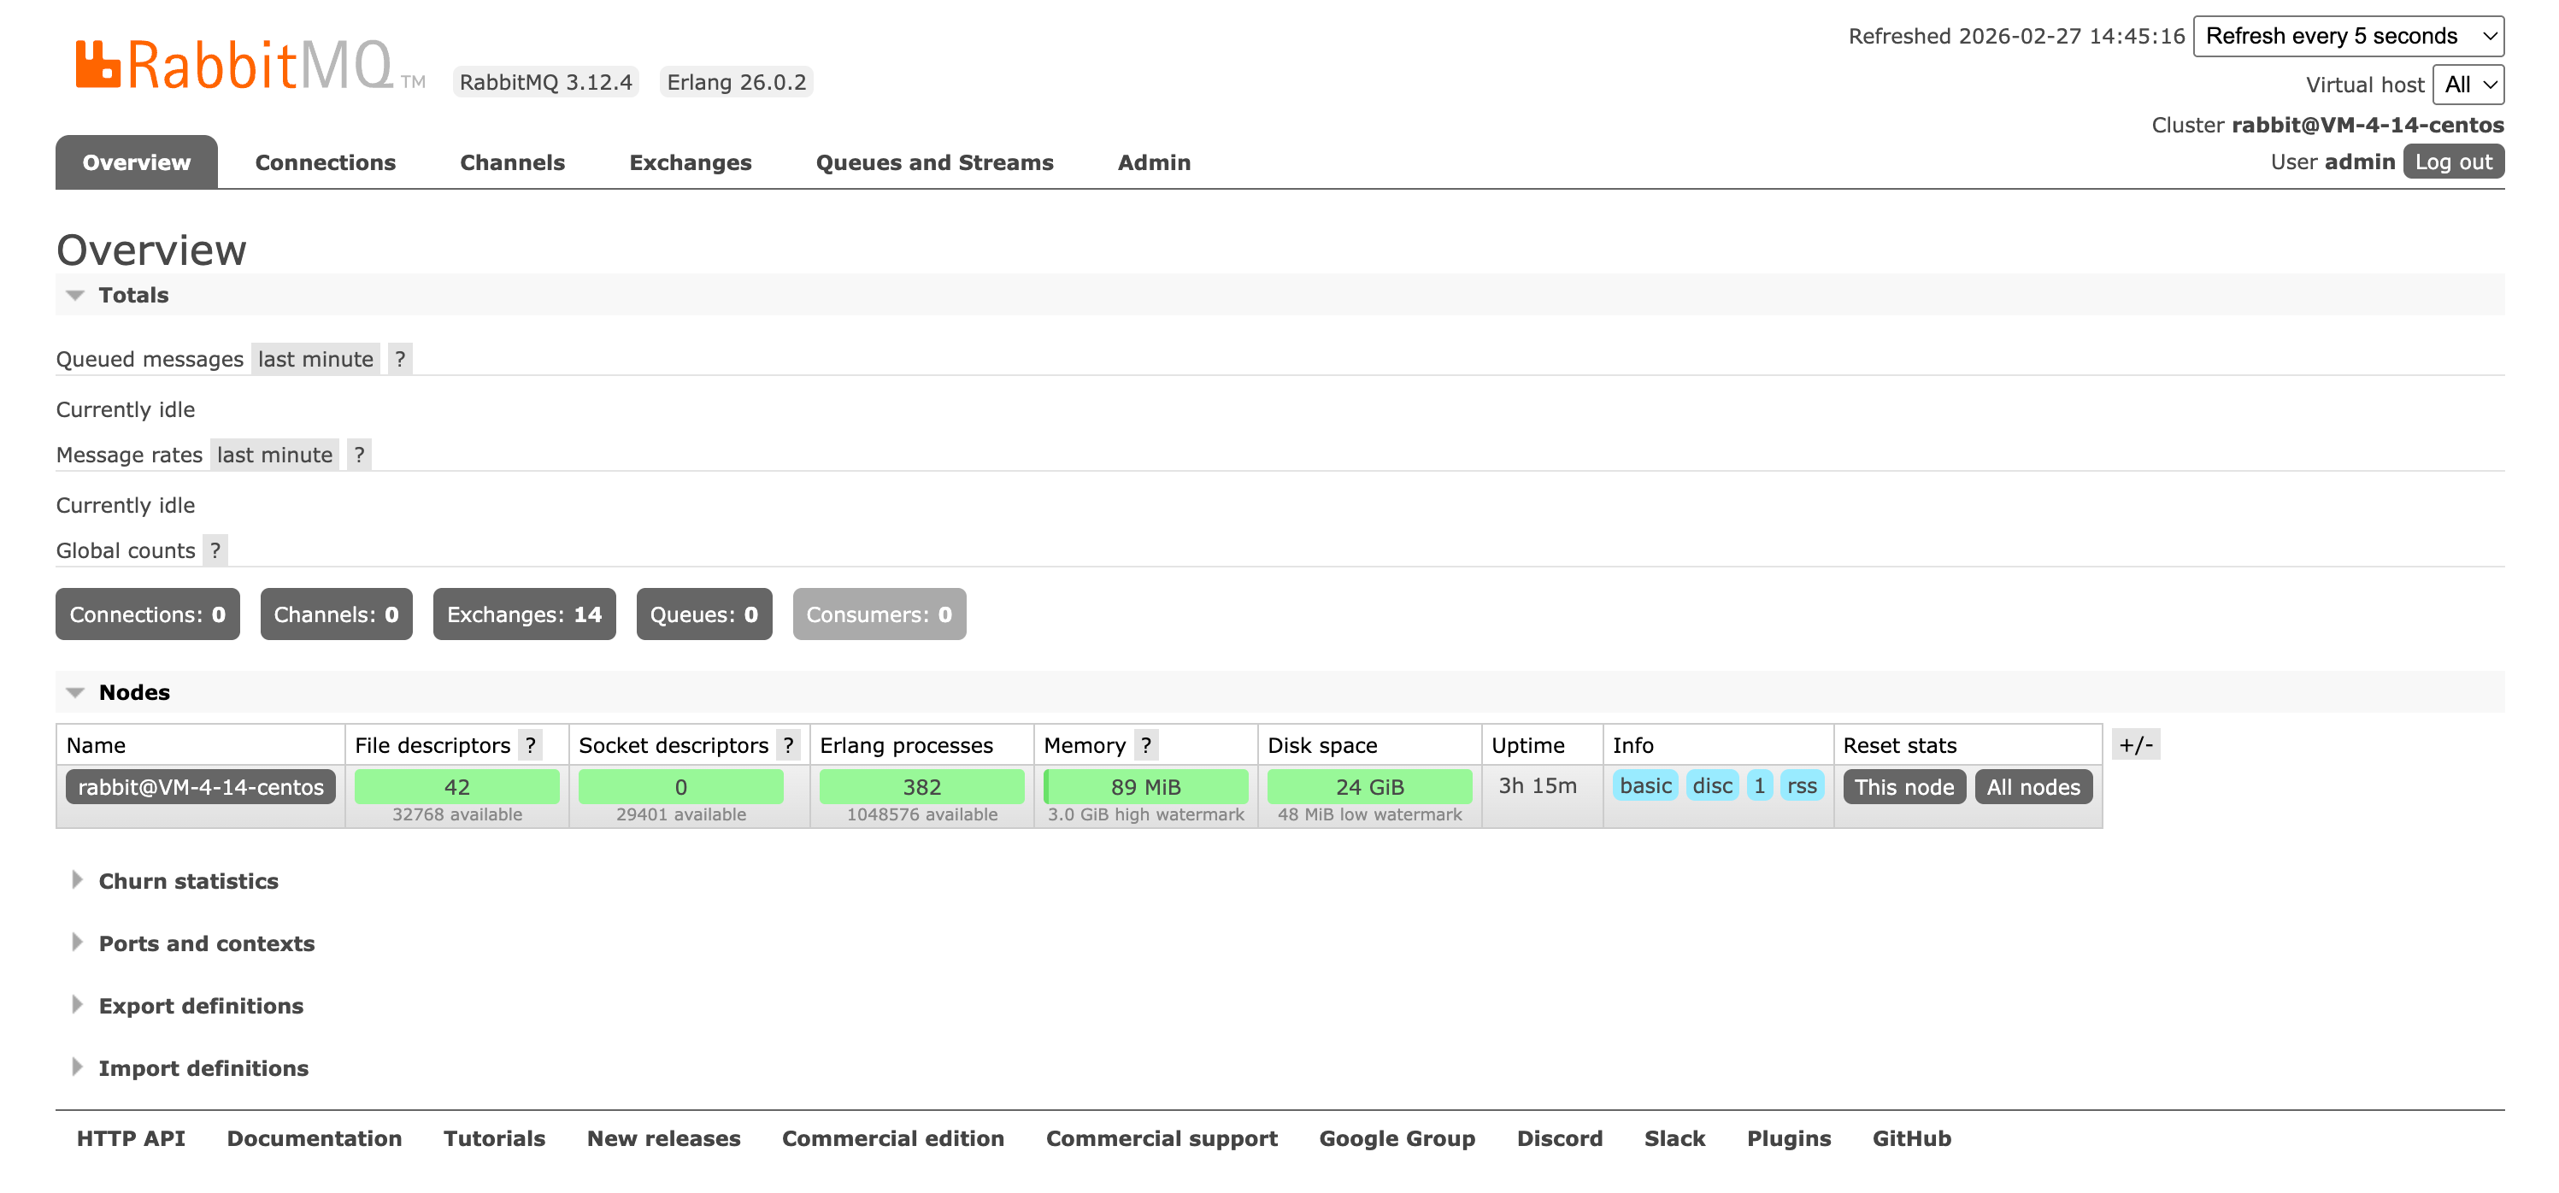This screenshot has width=2559, height=1193.
Task: Collapse the Nodes section
Action: (x=133, y=692)
